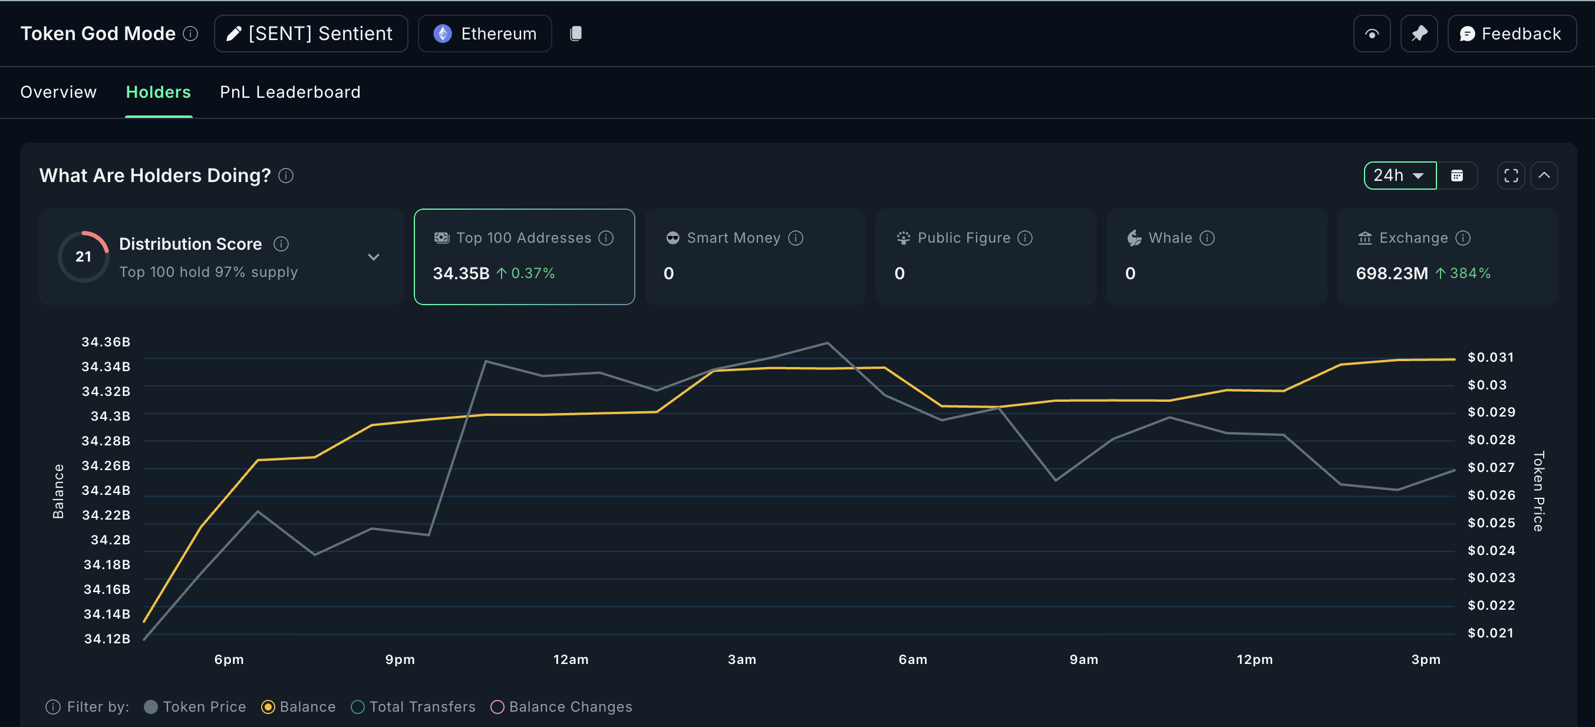
Task: Click the Exchange card info icon
Action: (x=1462, y=238)
